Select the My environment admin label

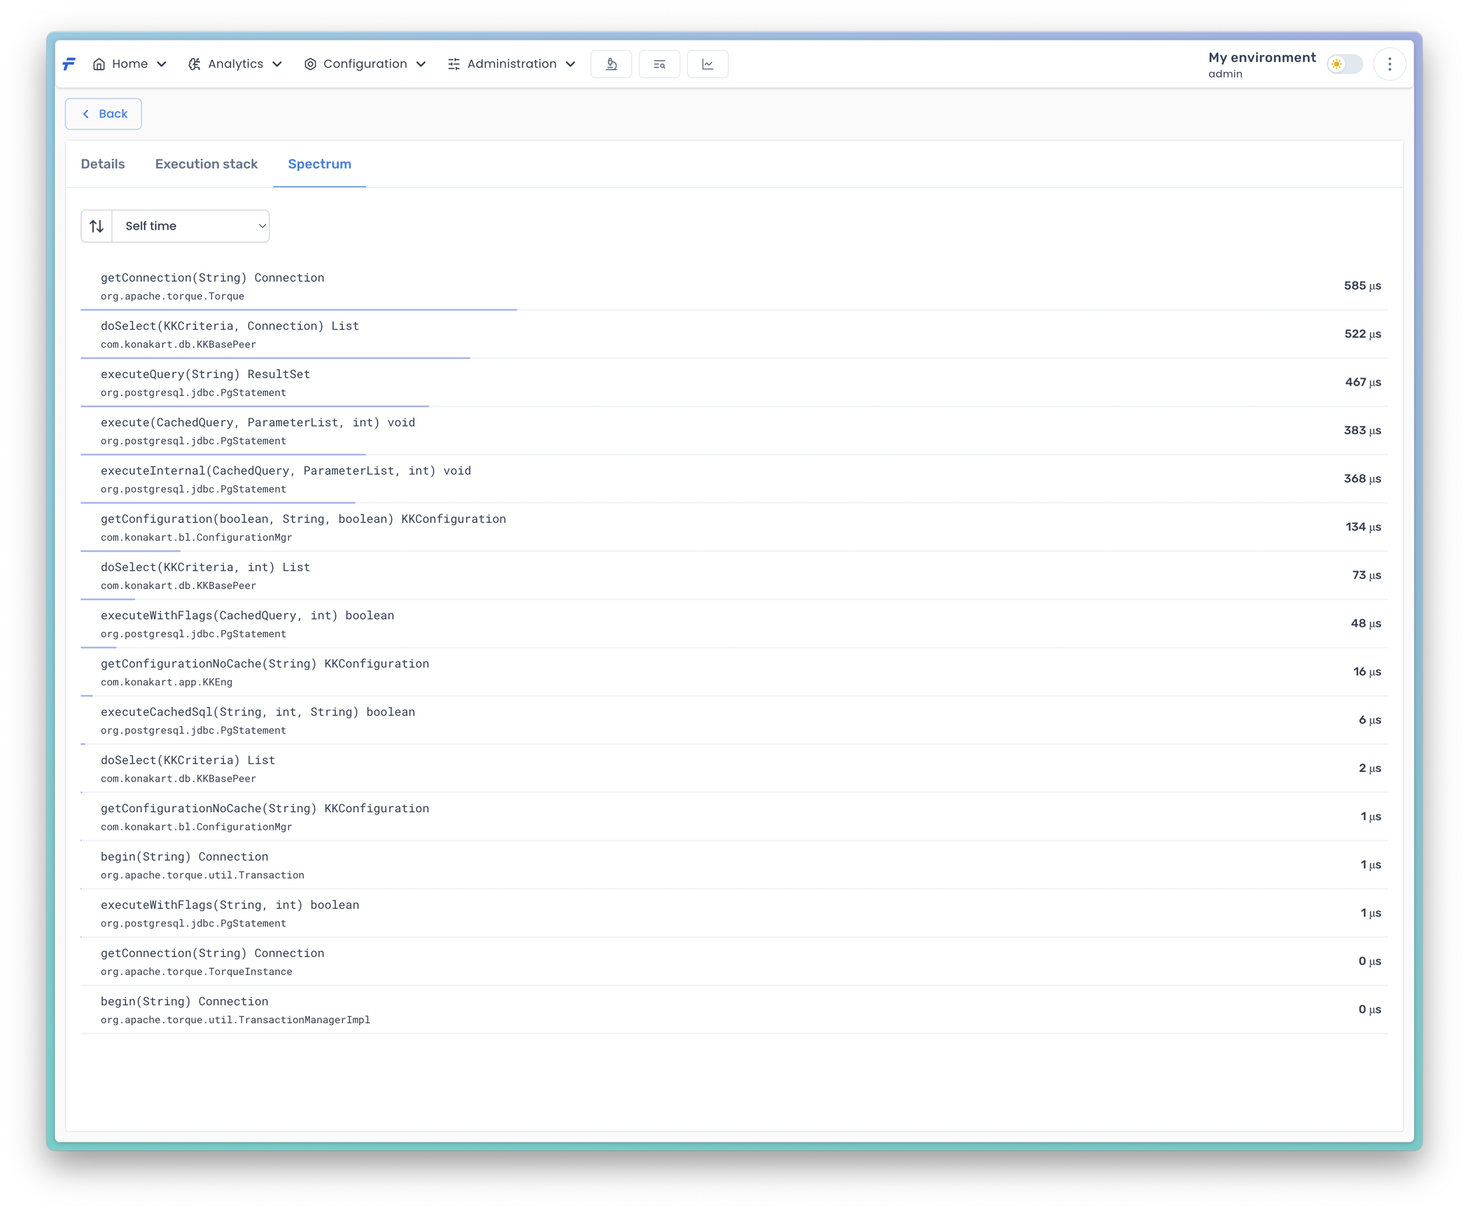click(x=1261, y=64)
